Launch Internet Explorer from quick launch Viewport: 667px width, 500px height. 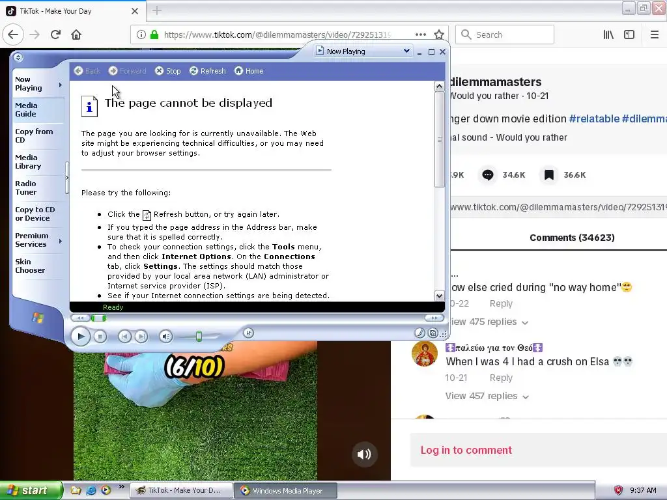click(x=91, y=491)
